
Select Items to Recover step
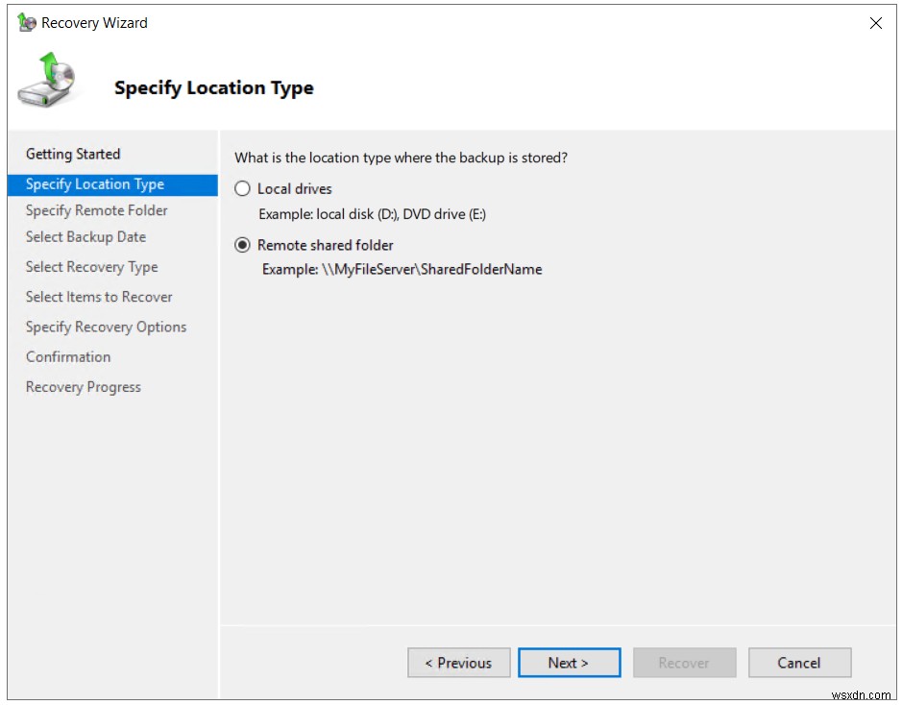98,297
